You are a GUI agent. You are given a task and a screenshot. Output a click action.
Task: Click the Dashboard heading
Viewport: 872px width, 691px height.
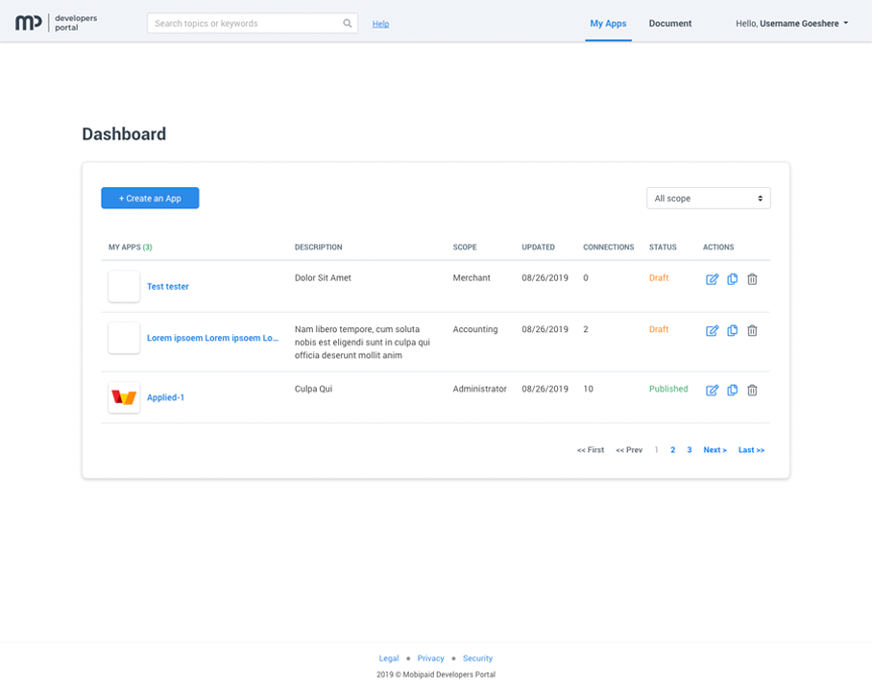point(124,134)
